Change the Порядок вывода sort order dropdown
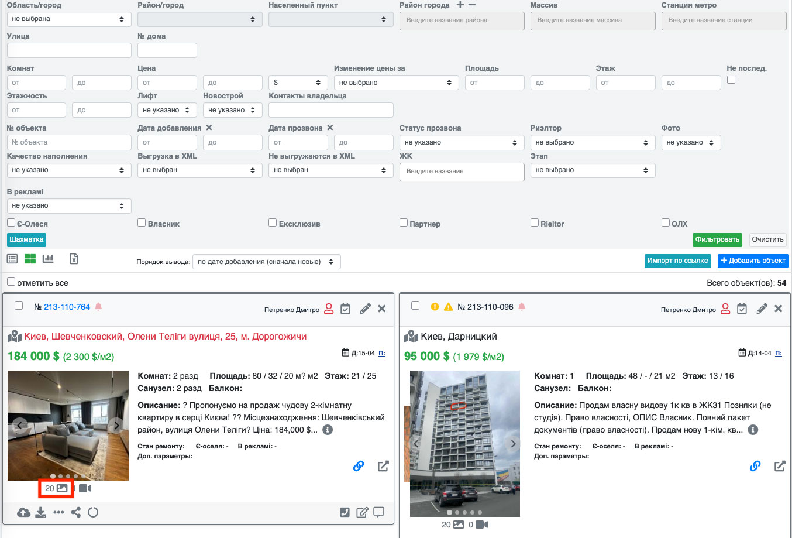This screenshot has height=538, width=792. (267, 262)
